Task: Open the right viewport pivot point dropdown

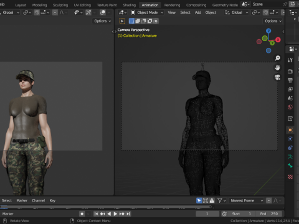Action: tap(256, 12)
